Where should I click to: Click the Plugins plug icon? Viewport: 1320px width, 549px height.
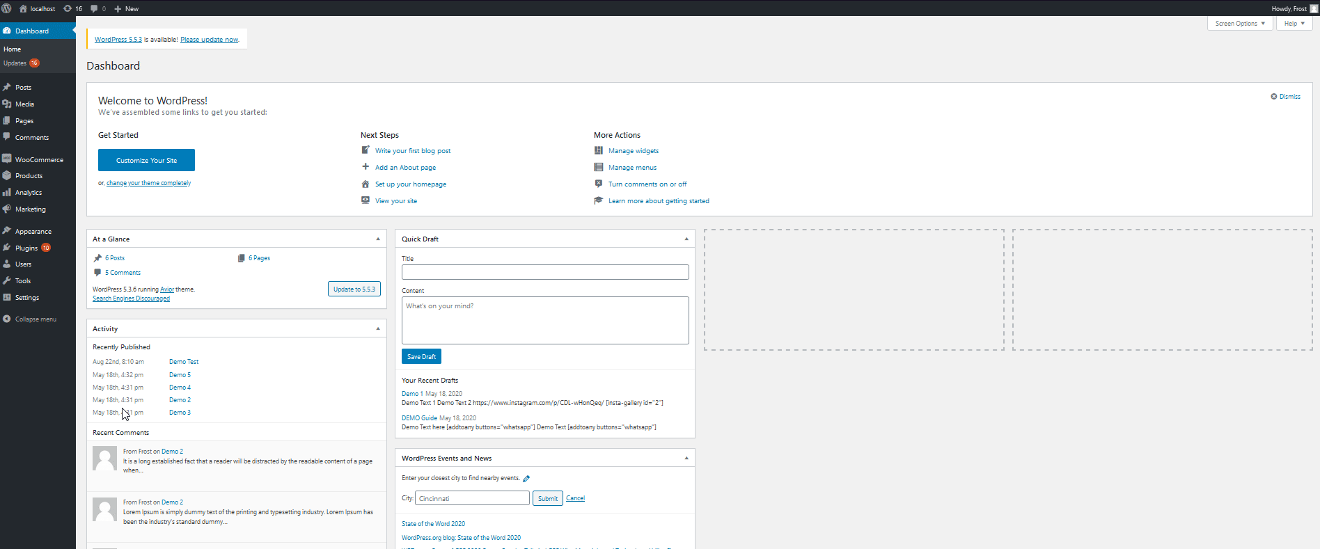(x=7, y=248)
